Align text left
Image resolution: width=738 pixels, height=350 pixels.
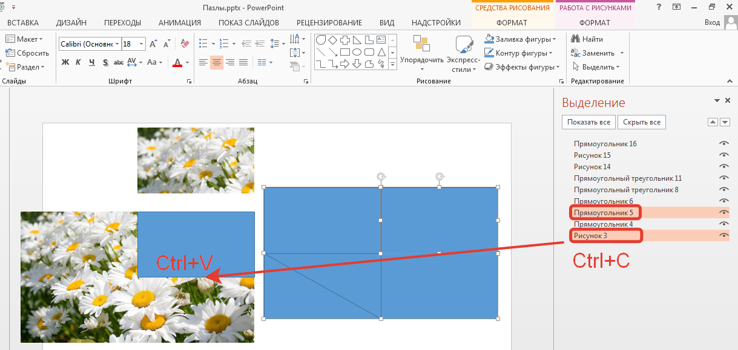[x=203, y=62]
